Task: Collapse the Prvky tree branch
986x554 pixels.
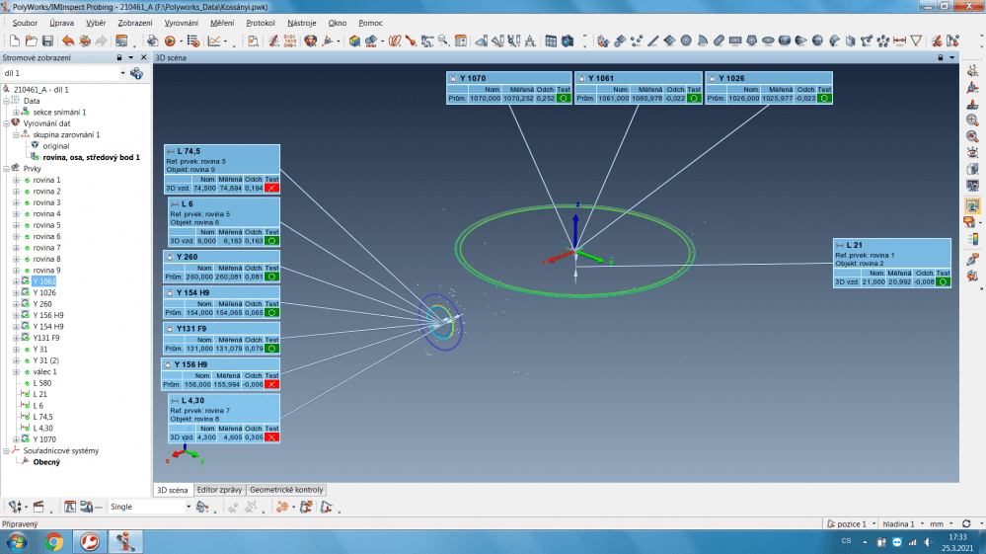Action: click(6, 168)
